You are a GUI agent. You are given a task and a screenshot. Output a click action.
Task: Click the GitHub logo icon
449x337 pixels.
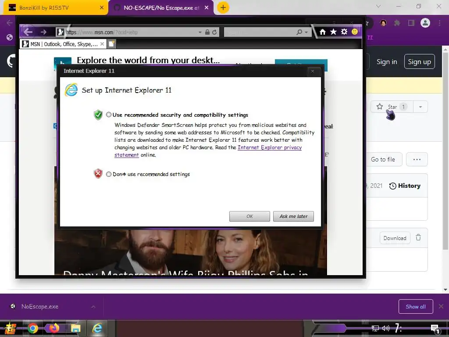click(x=11, y=61)
